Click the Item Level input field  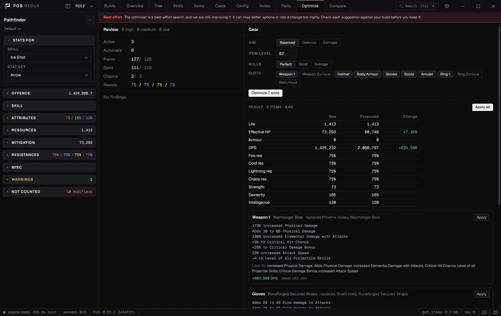coord(286,54)
